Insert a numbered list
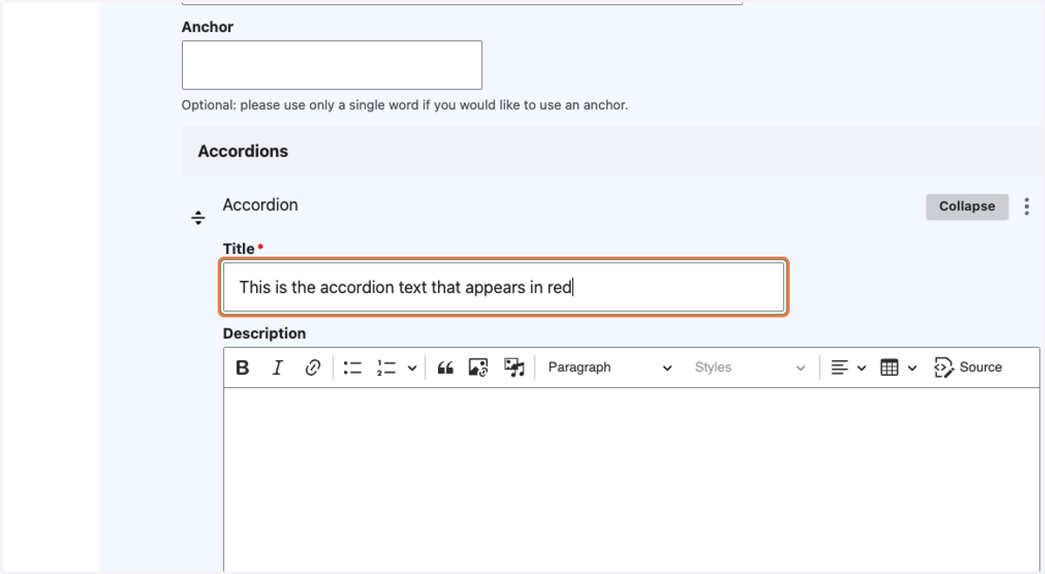This screenshot has width=1045, height=574. (x=387, y=368)
